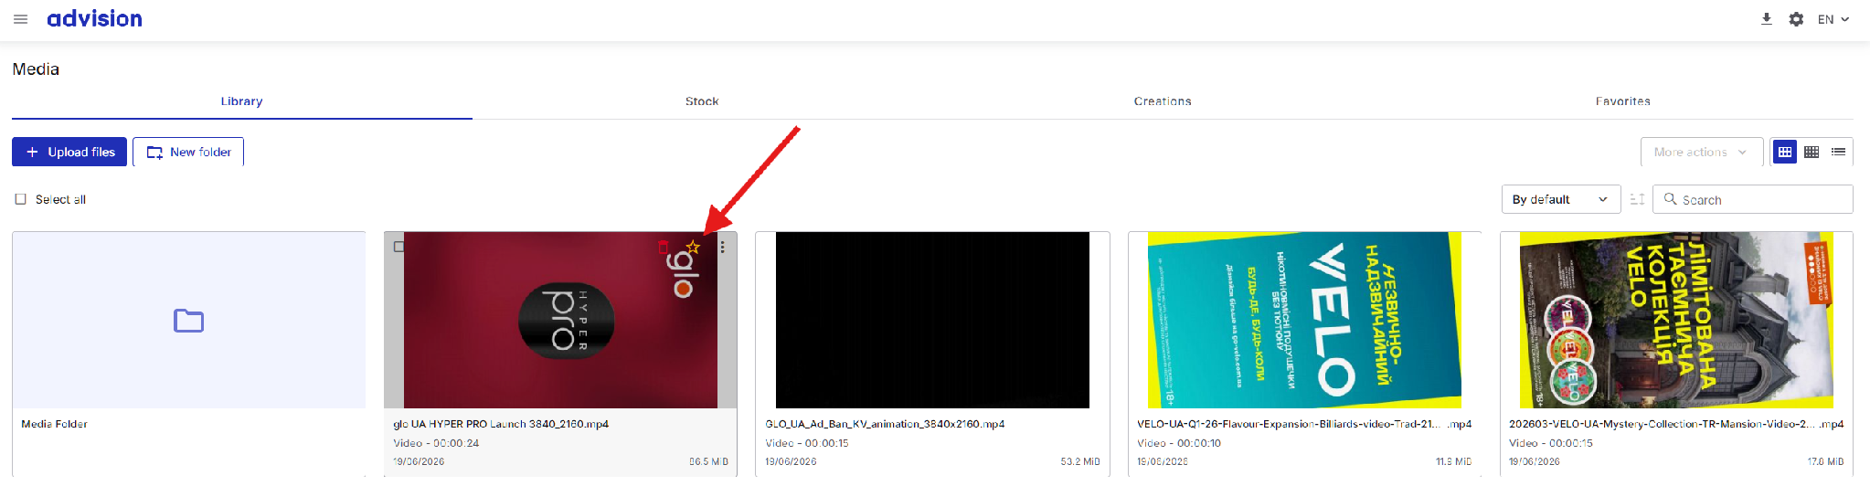
Task: Open the Media Folder thumbnail
Action: [x=189, y=320]
